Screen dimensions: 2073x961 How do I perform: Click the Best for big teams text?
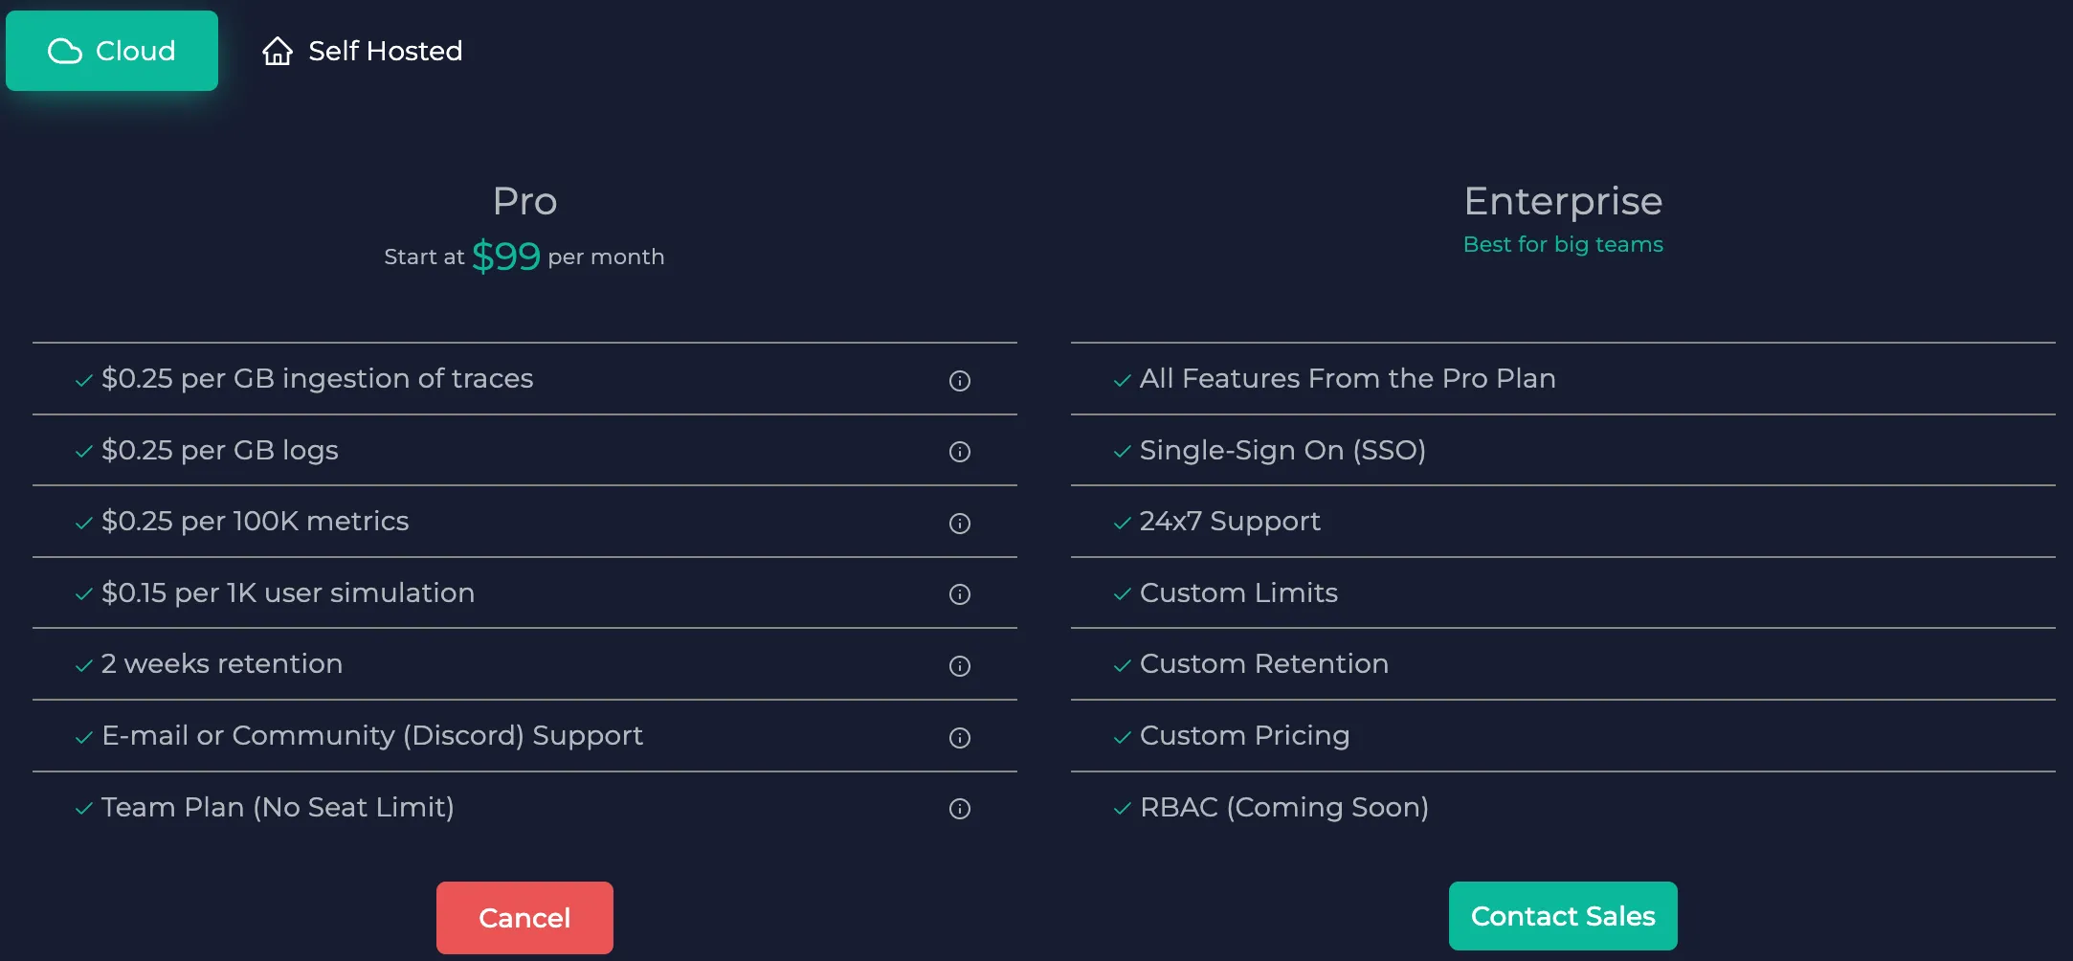point(1563,245)
